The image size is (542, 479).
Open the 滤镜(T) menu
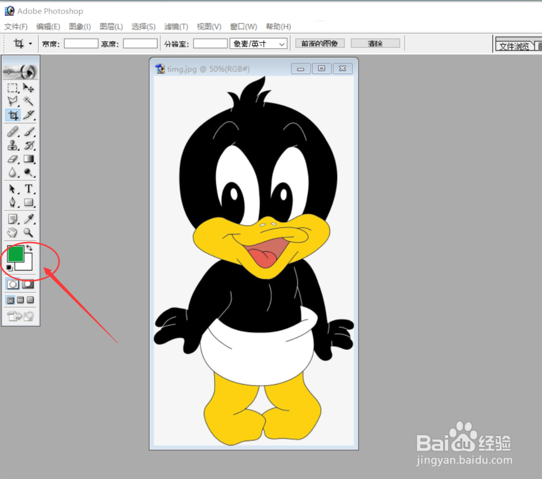pos(176,27)
